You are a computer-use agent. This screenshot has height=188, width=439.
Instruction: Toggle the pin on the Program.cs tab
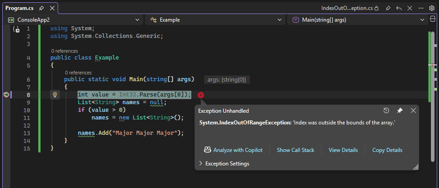[41, 8]
